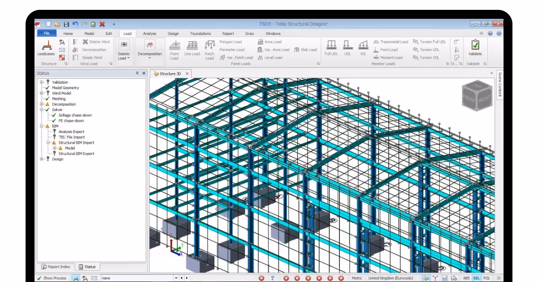Viewport: 538px width, 282px height.
Task: Switch to the Model ribbon tab
Action: tap(89, 34)
